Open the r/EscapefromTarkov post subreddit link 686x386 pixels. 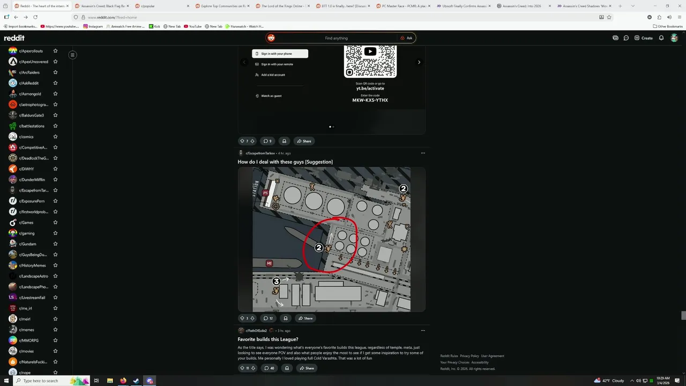point(260,153)
